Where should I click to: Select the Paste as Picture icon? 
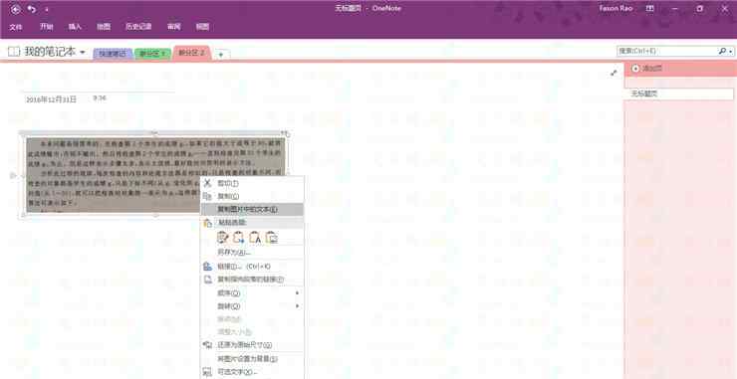click(272, 238)
